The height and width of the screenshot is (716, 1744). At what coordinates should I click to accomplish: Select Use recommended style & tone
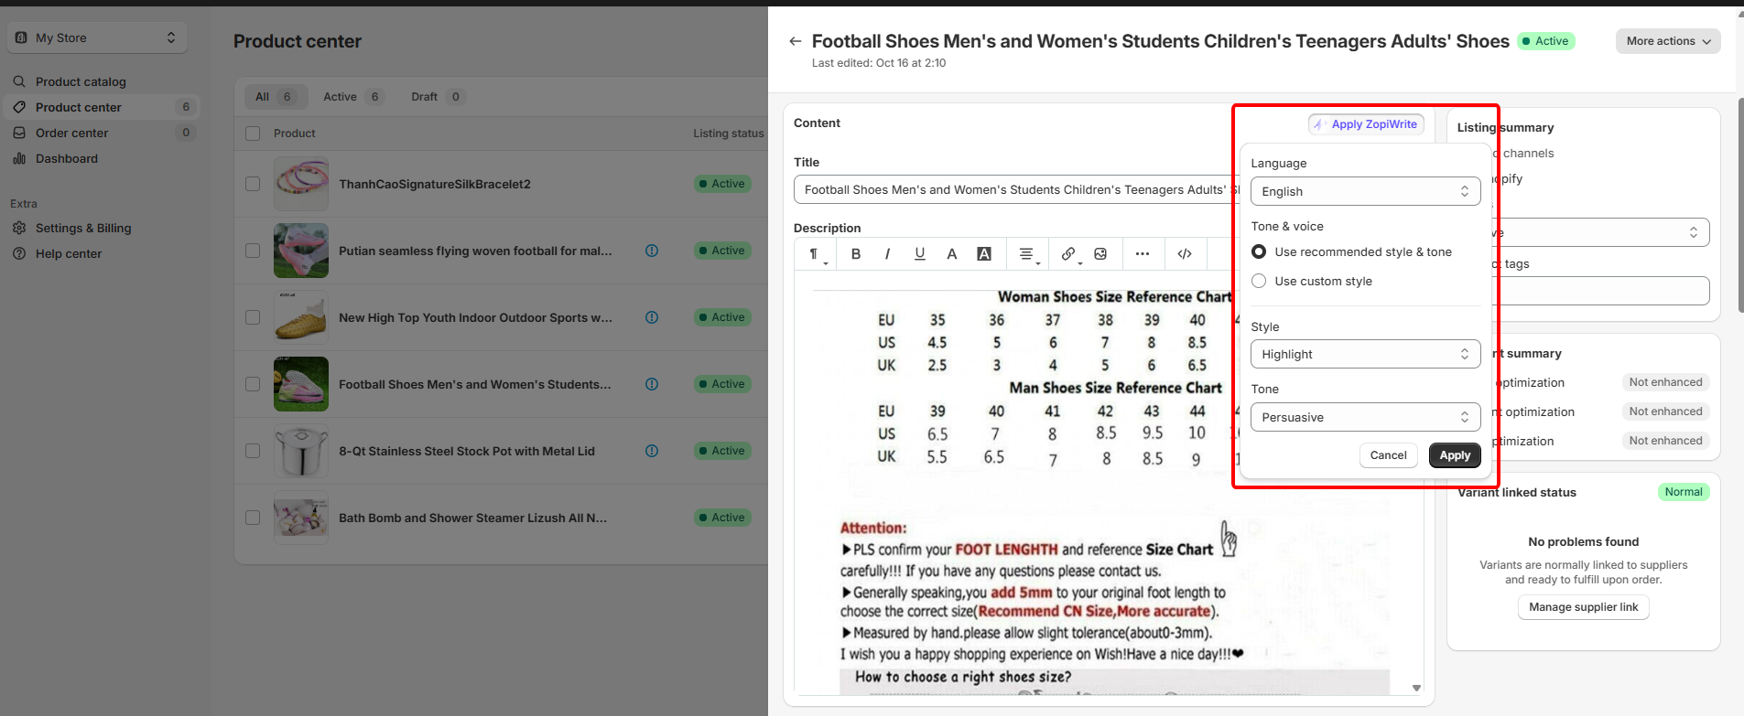tap(1259, 251)
